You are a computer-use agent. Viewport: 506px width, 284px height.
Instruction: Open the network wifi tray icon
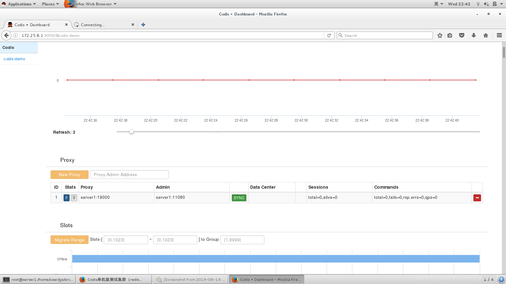click(478, 4)
